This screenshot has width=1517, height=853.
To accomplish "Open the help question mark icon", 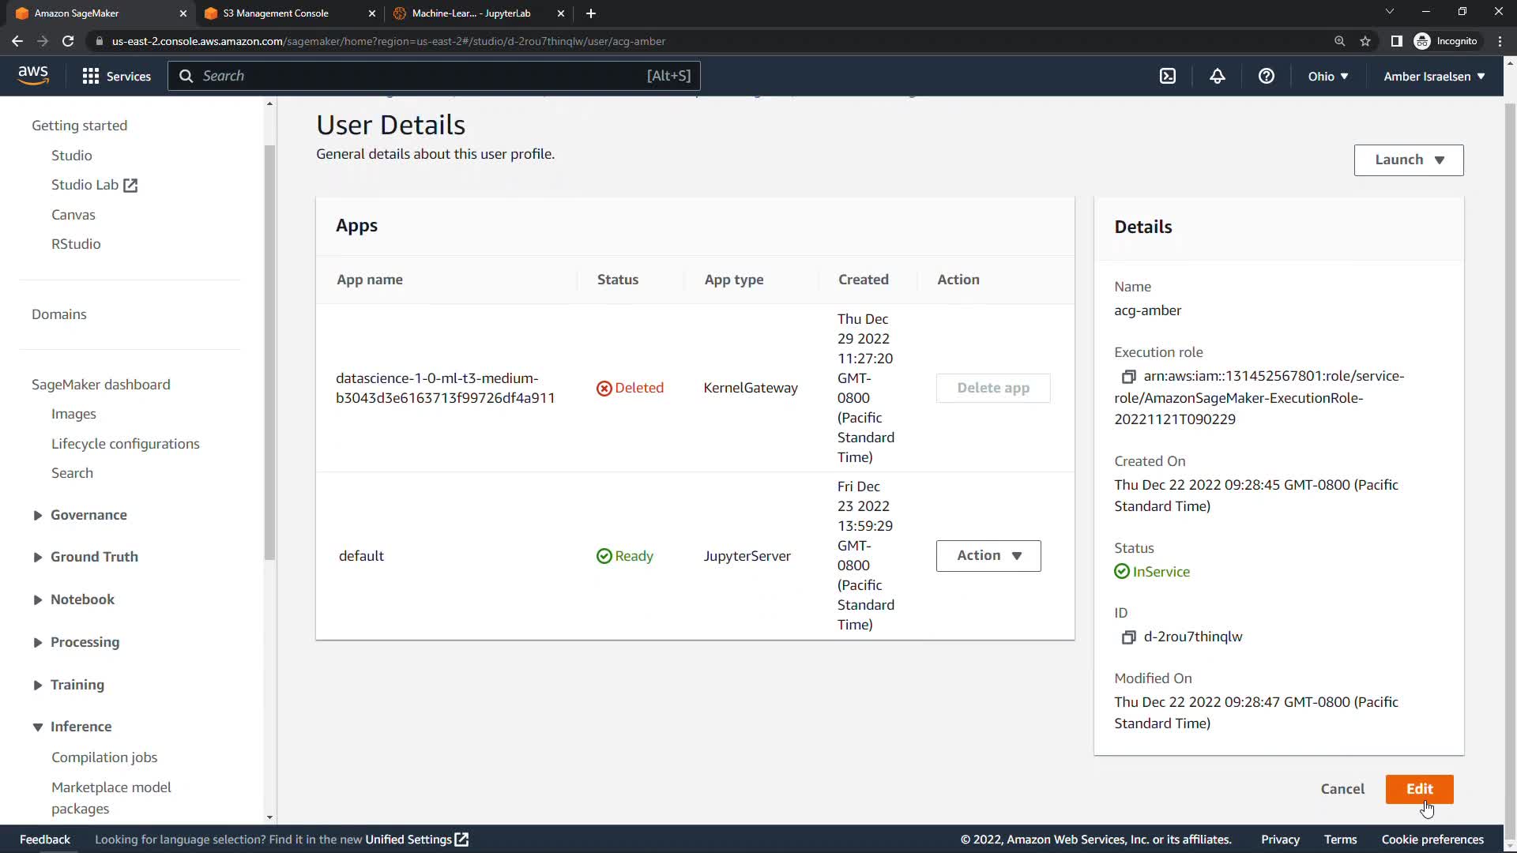I will pyautogui.click(x=1266, y=76).
